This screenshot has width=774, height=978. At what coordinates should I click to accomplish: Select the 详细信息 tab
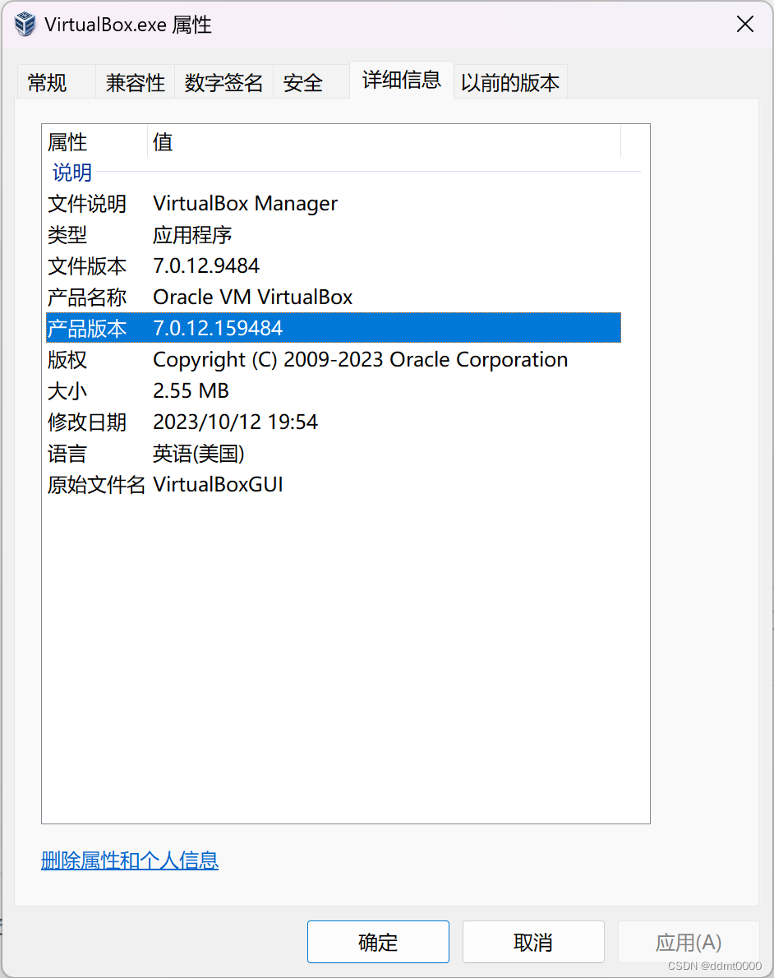[x=401, y=81]
